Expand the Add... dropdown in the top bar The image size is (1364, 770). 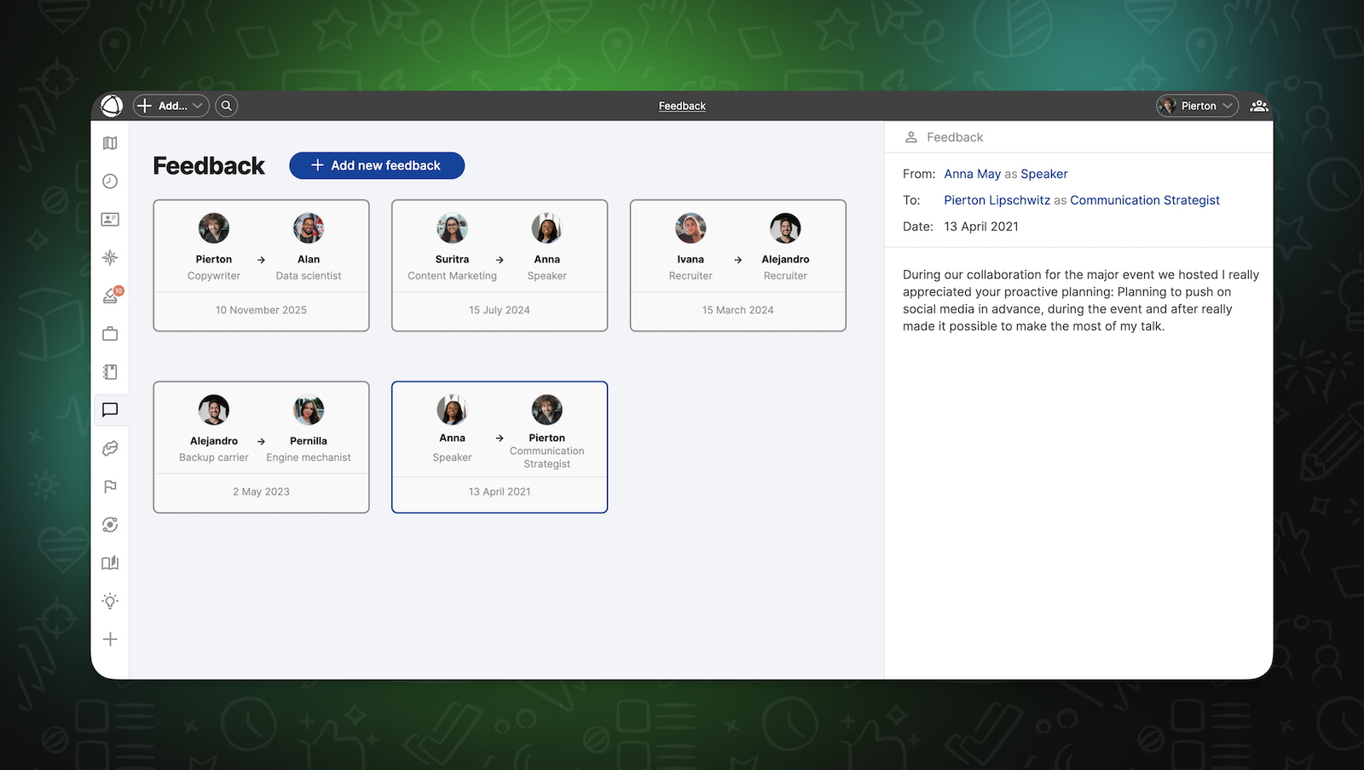click(170, 106)
